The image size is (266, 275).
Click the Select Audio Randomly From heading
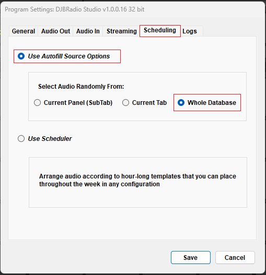coord(81,87)
